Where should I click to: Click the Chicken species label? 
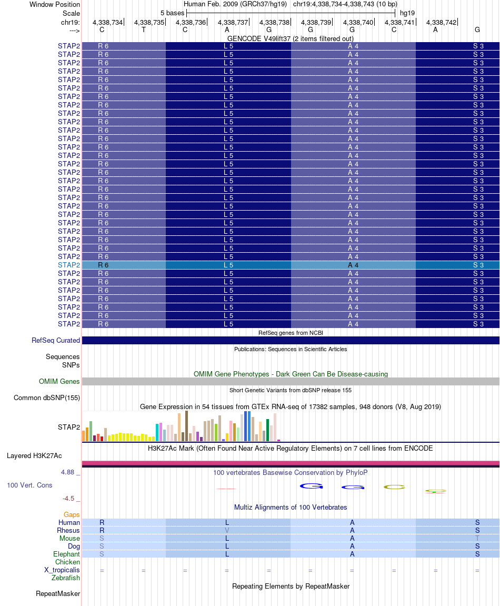(x=67, y=562)
